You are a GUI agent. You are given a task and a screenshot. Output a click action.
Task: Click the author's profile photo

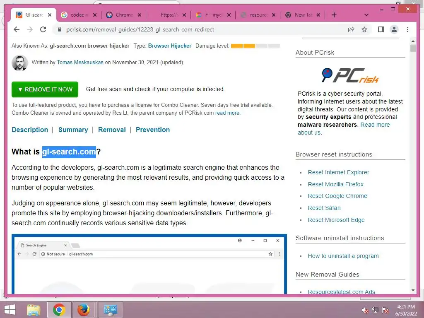click(x=20, y=63)
